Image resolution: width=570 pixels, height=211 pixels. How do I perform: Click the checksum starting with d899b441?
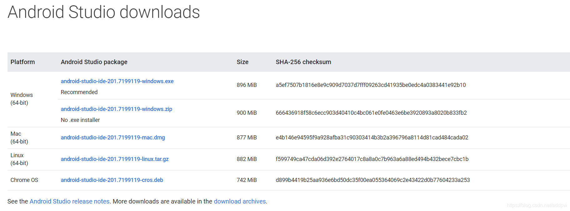click(373, 180)
